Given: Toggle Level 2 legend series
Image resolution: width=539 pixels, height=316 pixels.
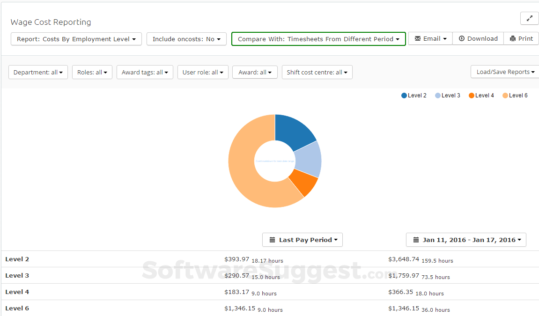Looking at the screenshot, I should coord(414,96).
